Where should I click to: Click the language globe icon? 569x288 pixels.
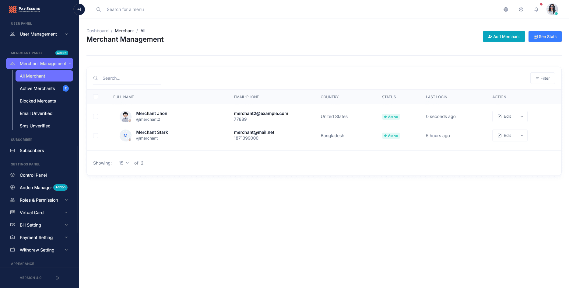pos(506,9)
